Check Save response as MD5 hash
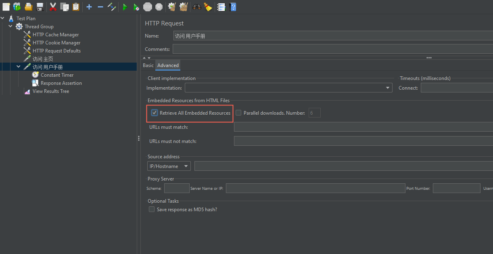The width and height of the screenshot is (493, 254). pyautogui.click(x=152, y=210)
